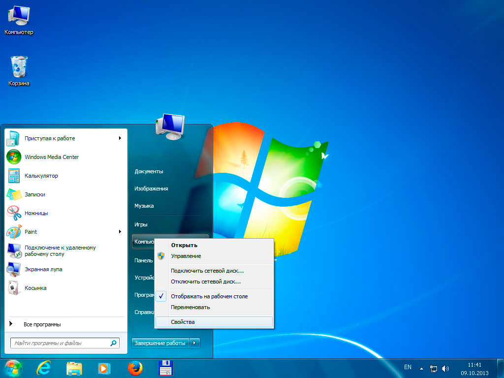Click Windows Media Center label
The image size is (504, 378).
(x=52, y=157)
